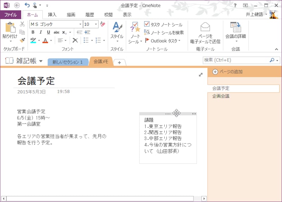This screenshot has height=202, width=282.
Task: Click the Undo arrow in title bar
Action: [x=27, y=5]
